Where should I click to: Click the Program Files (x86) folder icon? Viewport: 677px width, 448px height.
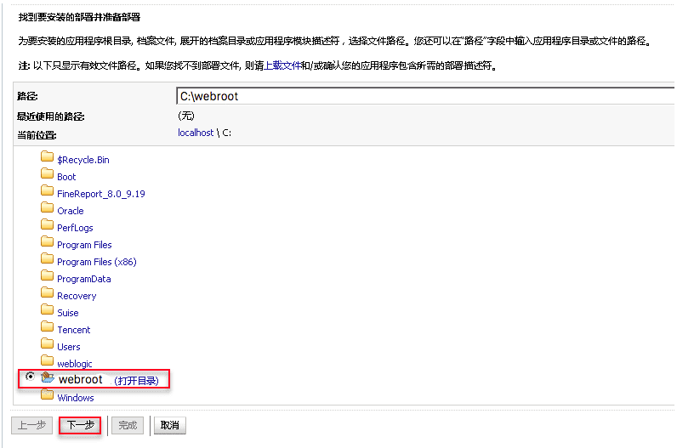click(47, 258)
